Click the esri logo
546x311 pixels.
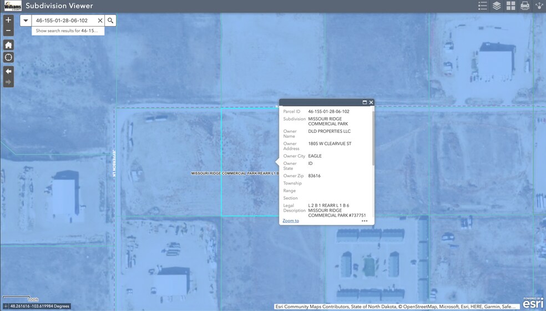[x=533, y=303]
